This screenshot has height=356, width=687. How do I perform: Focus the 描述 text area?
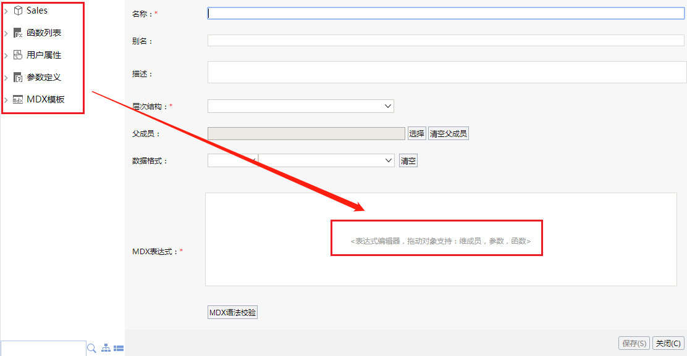[447, 72]
